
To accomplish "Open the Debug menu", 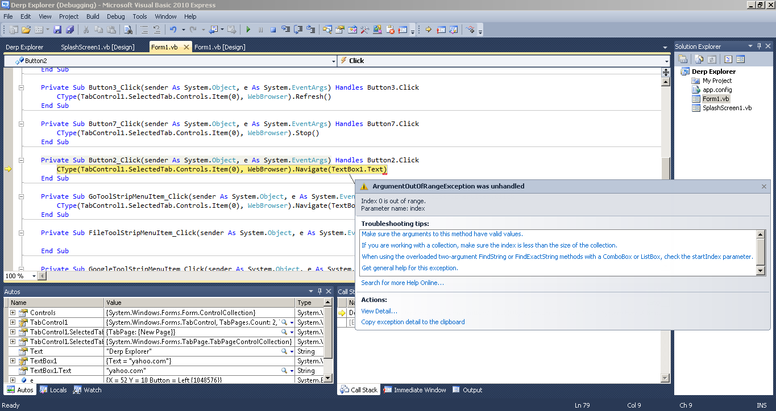I will coord(116,16).
